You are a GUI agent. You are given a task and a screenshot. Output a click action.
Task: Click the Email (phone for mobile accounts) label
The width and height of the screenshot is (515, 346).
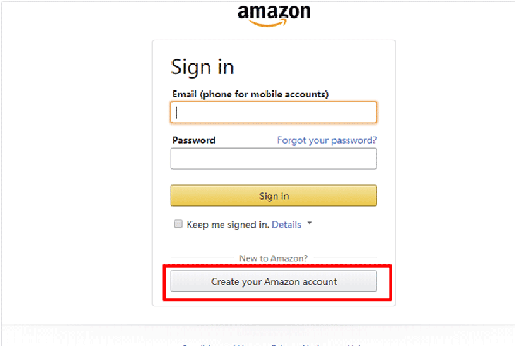click(250, 94)
